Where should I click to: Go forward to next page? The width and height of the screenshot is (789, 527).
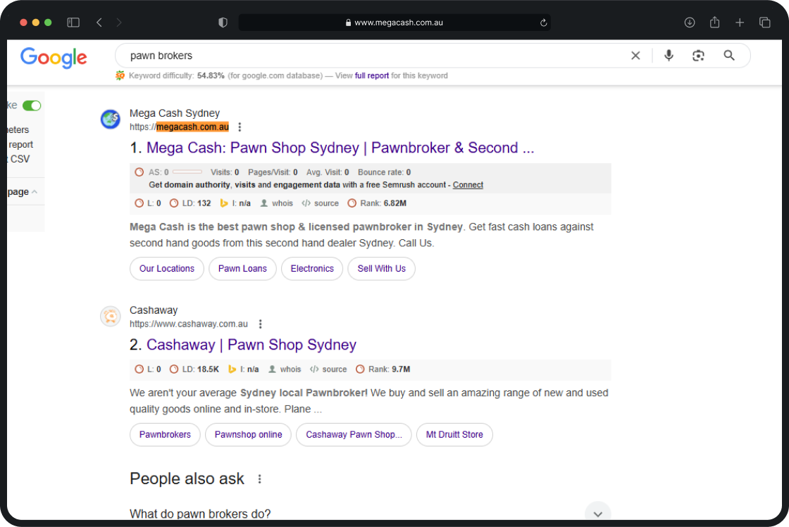(119, 22)
